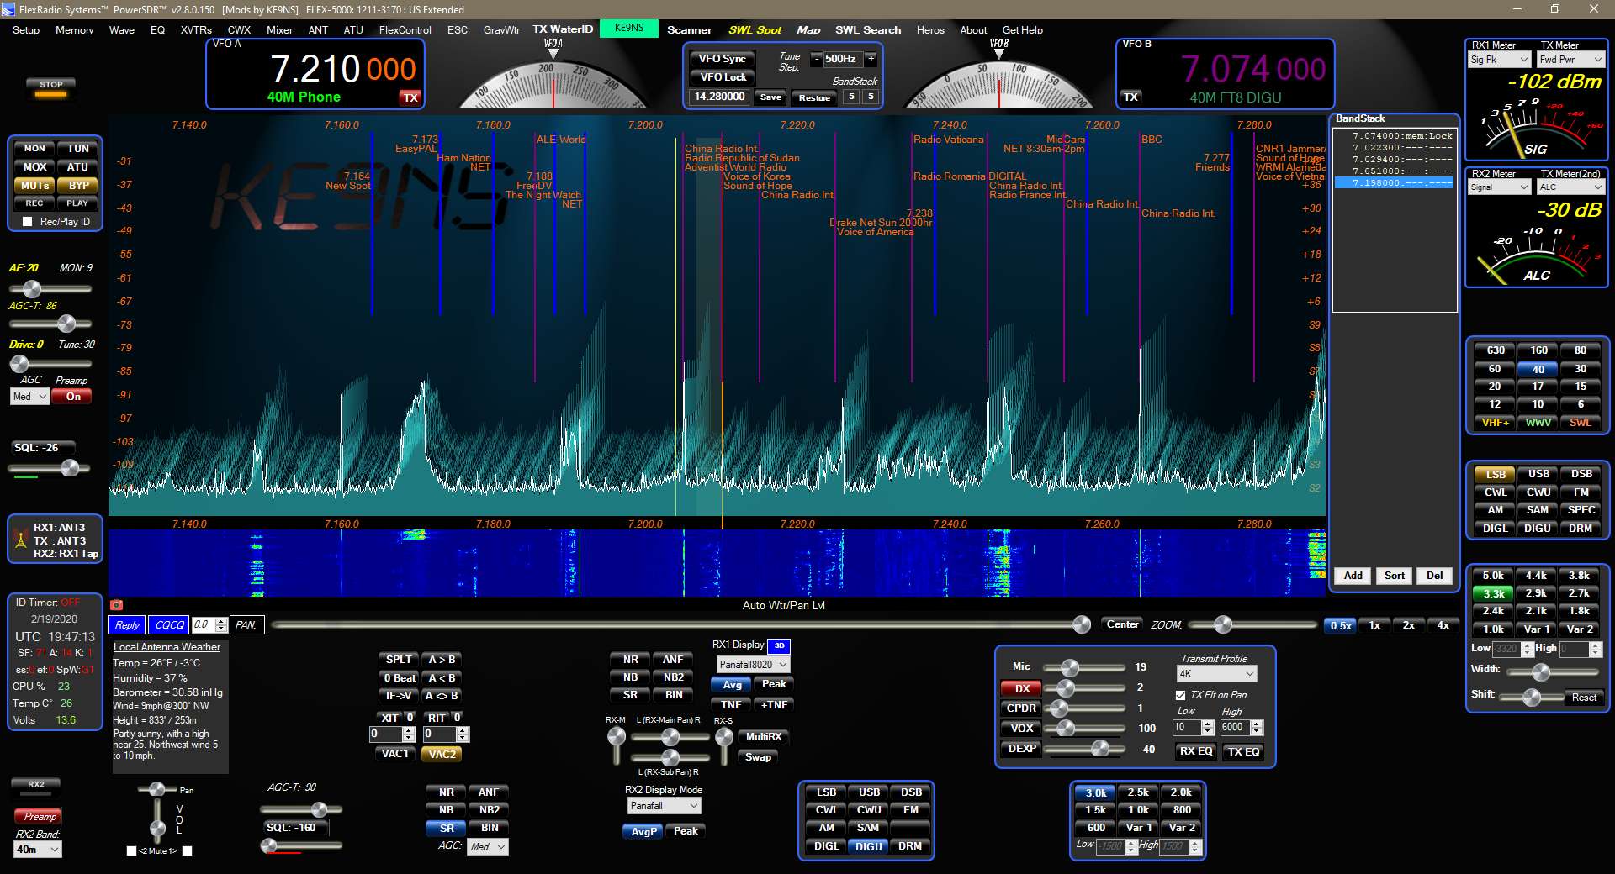
Task: Open the Get Help menu
Action: click(1023, 30)
